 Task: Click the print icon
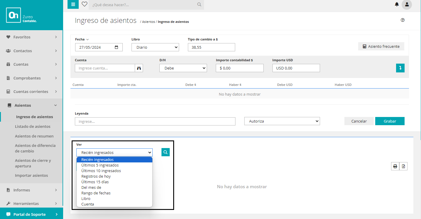click(395, 166)
